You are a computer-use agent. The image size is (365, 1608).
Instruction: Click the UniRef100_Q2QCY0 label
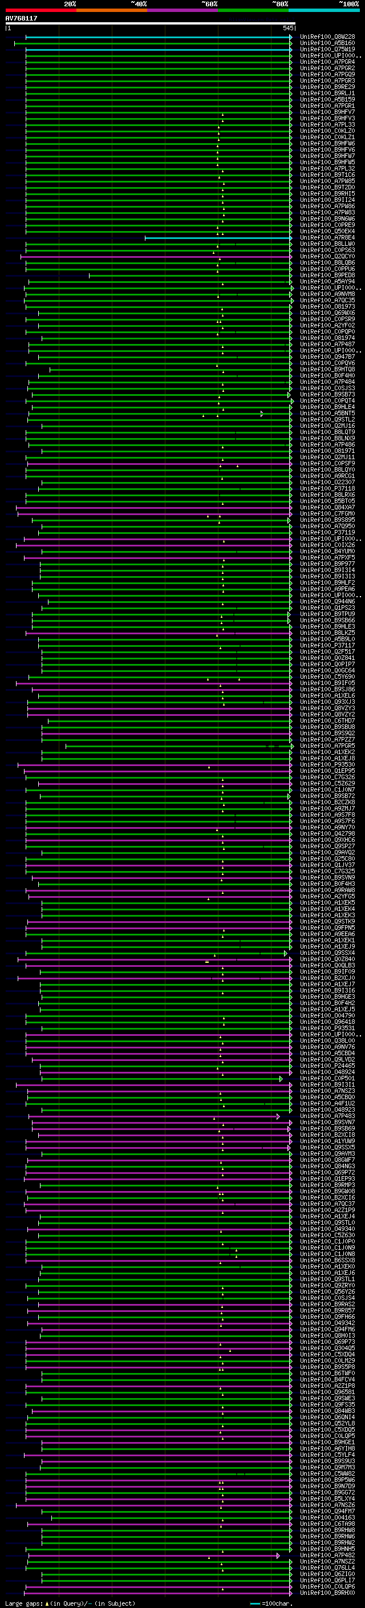tap(327, 257)
